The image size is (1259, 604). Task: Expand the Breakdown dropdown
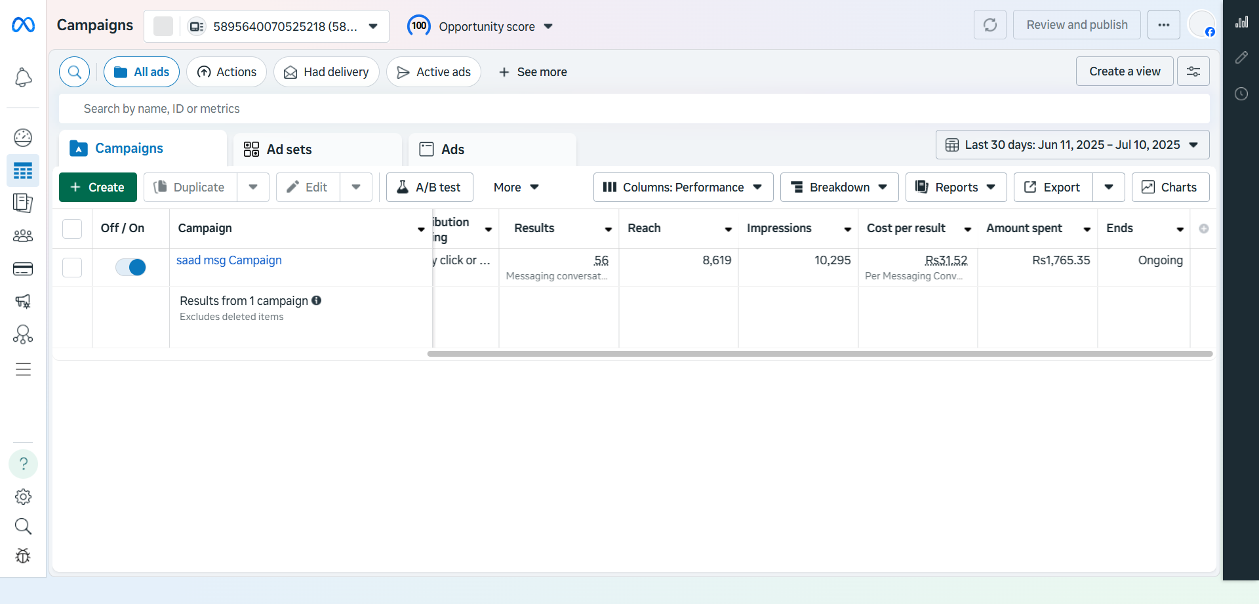(839, 188)
